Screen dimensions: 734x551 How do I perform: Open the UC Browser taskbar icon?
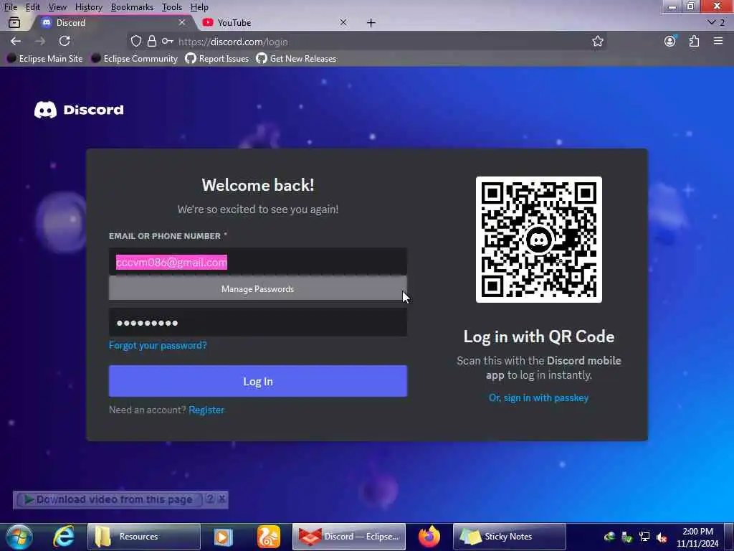pos(269,537)
